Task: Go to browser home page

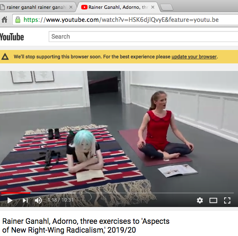Action: (4, 20)
